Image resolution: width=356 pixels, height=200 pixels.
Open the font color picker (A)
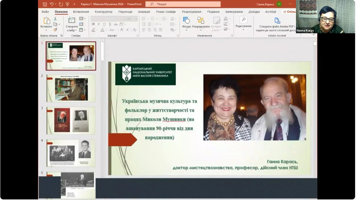tap(102, 30)
